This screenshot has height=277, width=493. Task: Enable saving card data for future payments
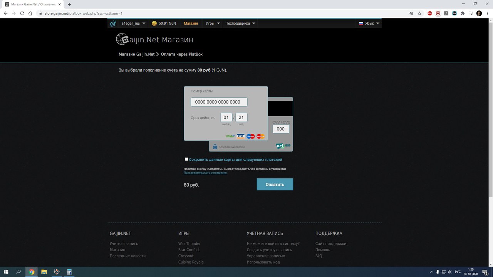(x=186, y=159)
